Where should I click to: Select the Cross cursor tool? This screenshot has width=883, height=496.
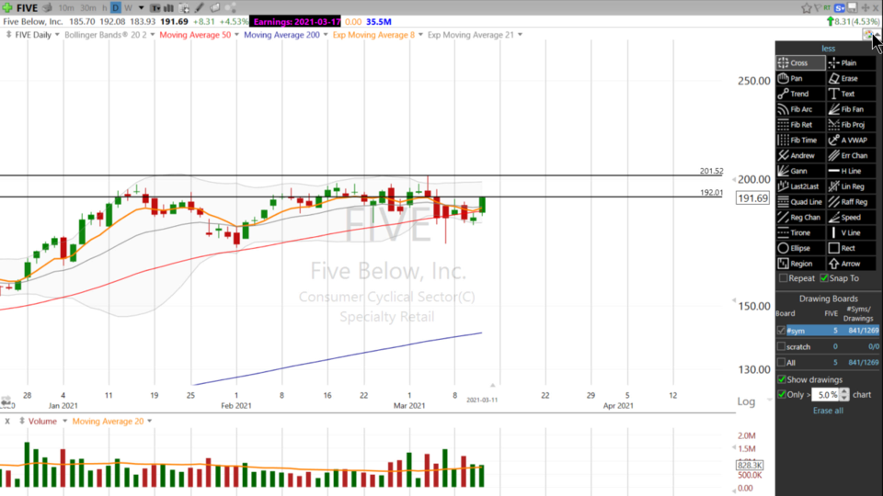(800, 63)
